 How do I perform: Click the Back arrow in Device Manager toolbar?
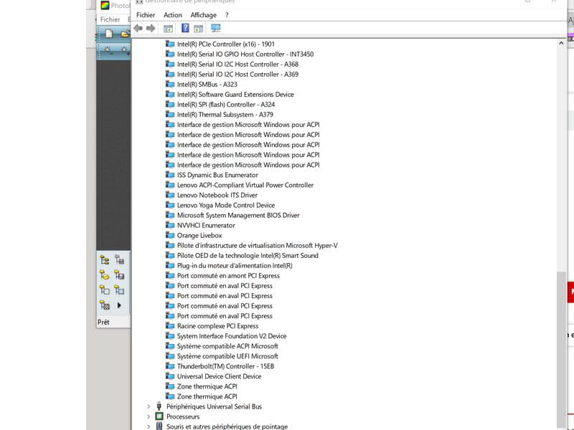(x=138, y=28)
